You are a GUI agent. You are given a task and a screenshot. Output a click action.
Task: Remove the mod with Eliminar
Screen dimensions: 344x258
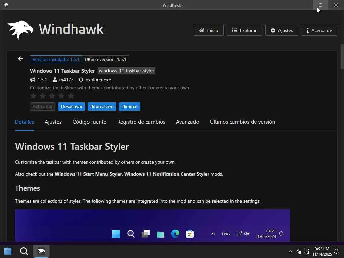(x=129, y=106)
